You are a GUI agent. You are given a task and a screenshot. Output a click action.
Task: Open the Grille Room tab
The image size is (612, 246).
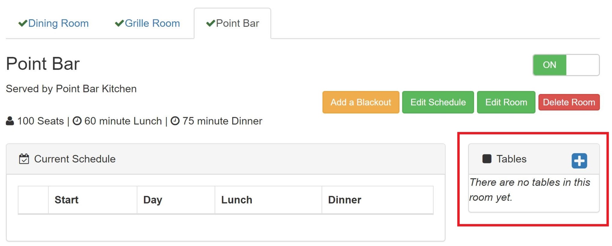152,23
